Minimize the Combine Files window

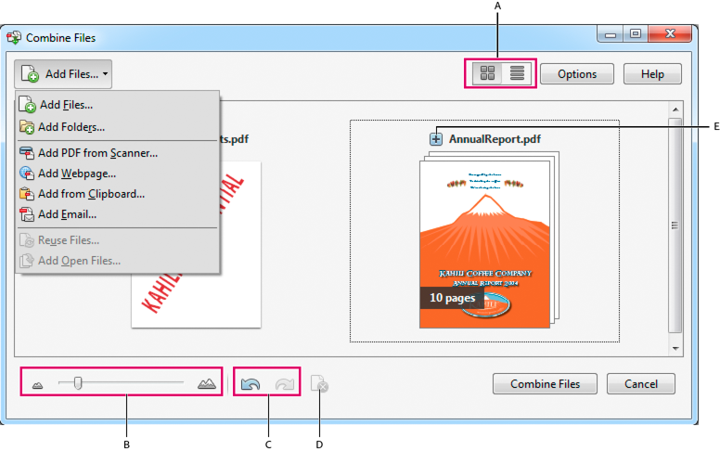(611, 34)
